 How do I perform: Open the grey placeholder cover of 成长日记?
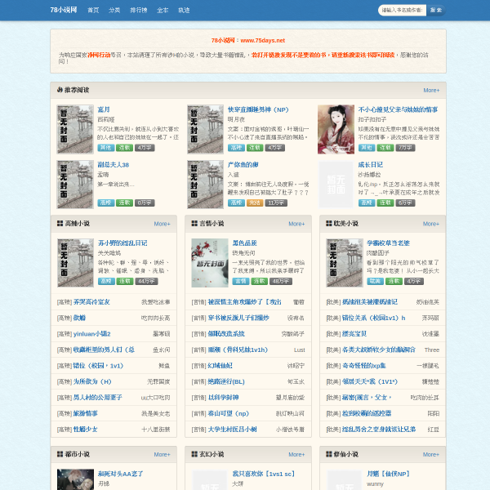336,185
